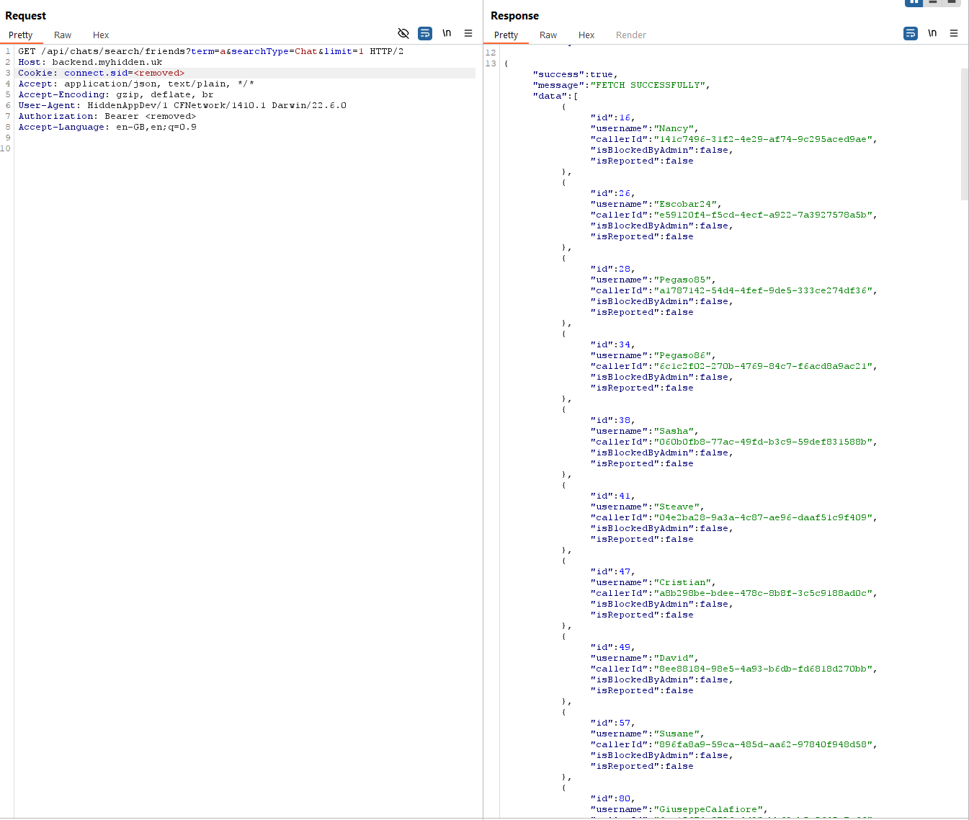Click the "success":true line in response
The image size is (969, 820).
pyautogui.click(x=575, y=74)
